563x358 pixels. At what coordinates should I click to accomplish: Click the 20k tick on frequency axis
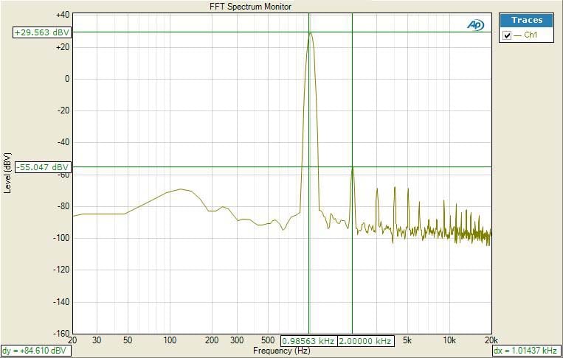[x=491, y=340]
